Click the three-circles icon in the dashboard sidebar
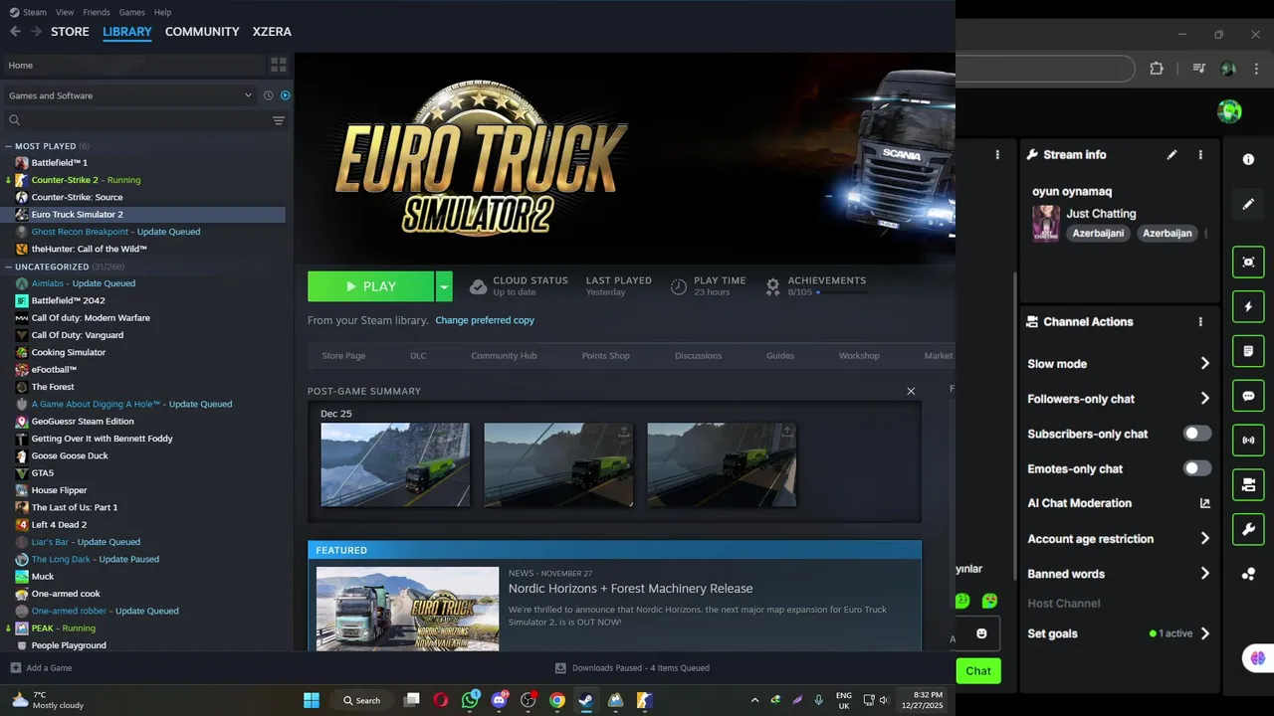Screen dimensions: 1274x716 1248,574
